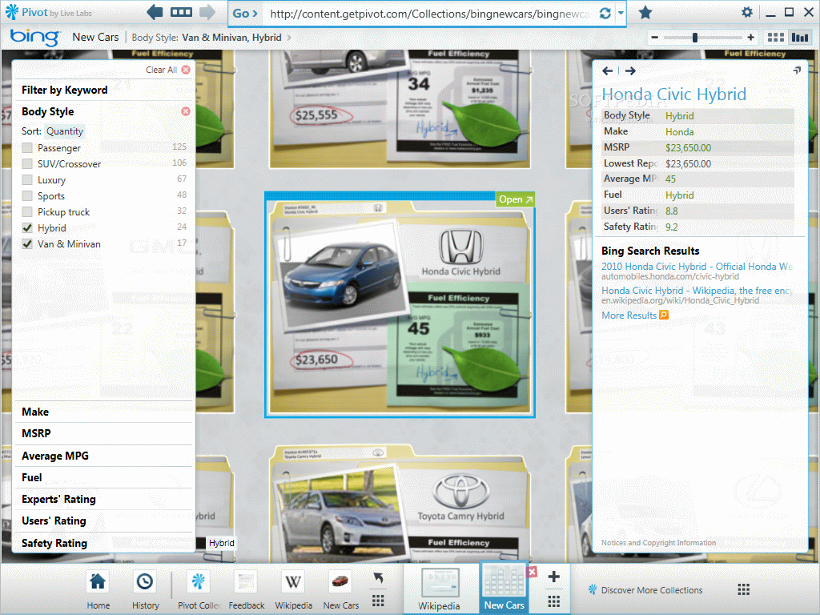Screen dimensions: 820x615
Task: Click the New Cars breadcrumb
Action: click(x=96, y=37)
